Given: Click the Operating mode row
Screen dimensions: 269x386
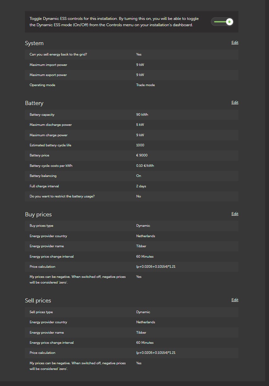Looking at the screenshot, I should [x=132, y=85].
